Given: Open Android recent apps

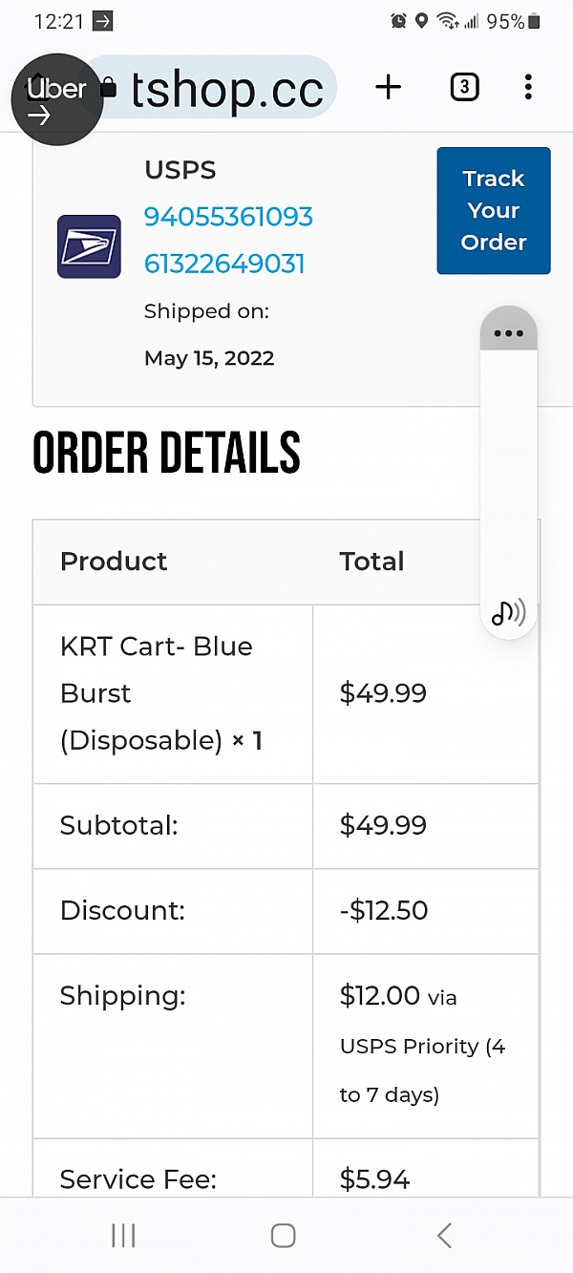Looking at the screenshot, I should pos(123,1236).
